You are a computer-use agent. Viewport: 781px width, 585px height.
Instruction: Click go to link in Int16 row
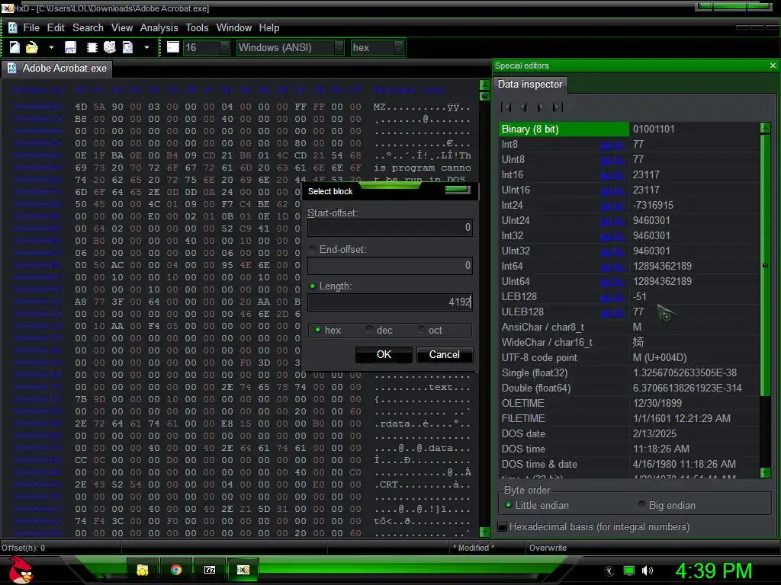click(x=612, y=175)
